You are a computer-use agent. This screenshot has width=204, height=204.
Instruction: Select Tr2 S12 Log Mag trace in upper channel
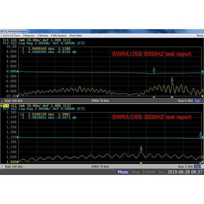(44, 43)
